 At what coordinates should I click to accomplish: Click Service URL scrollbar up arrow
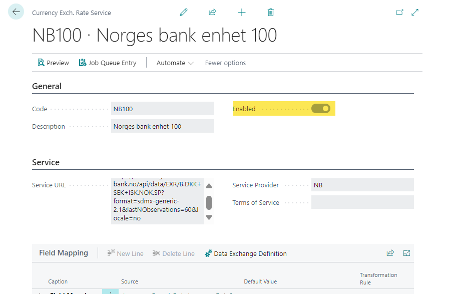(209, 186)
